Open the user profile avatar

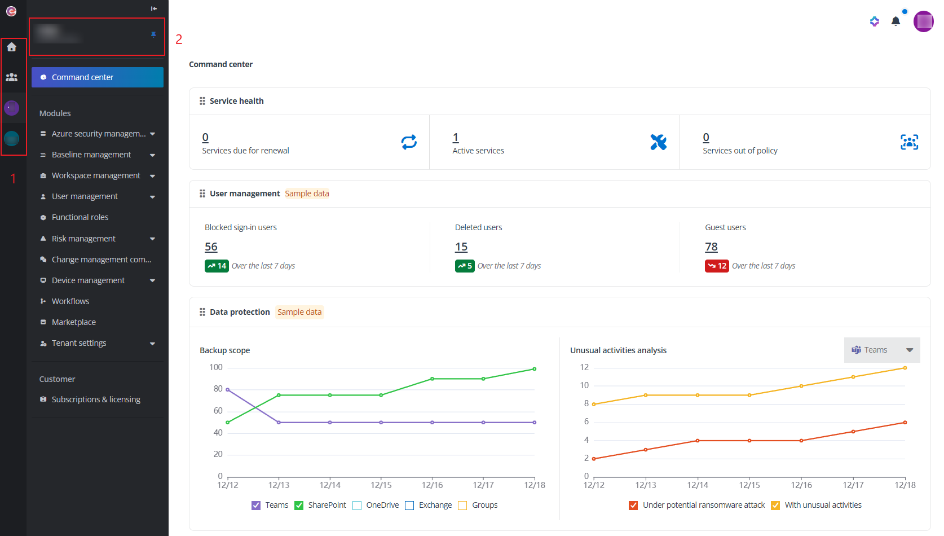pos(923,21)
